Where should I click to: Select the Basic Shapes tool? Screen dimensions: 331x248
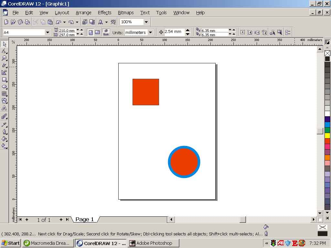tap(4, 101)
